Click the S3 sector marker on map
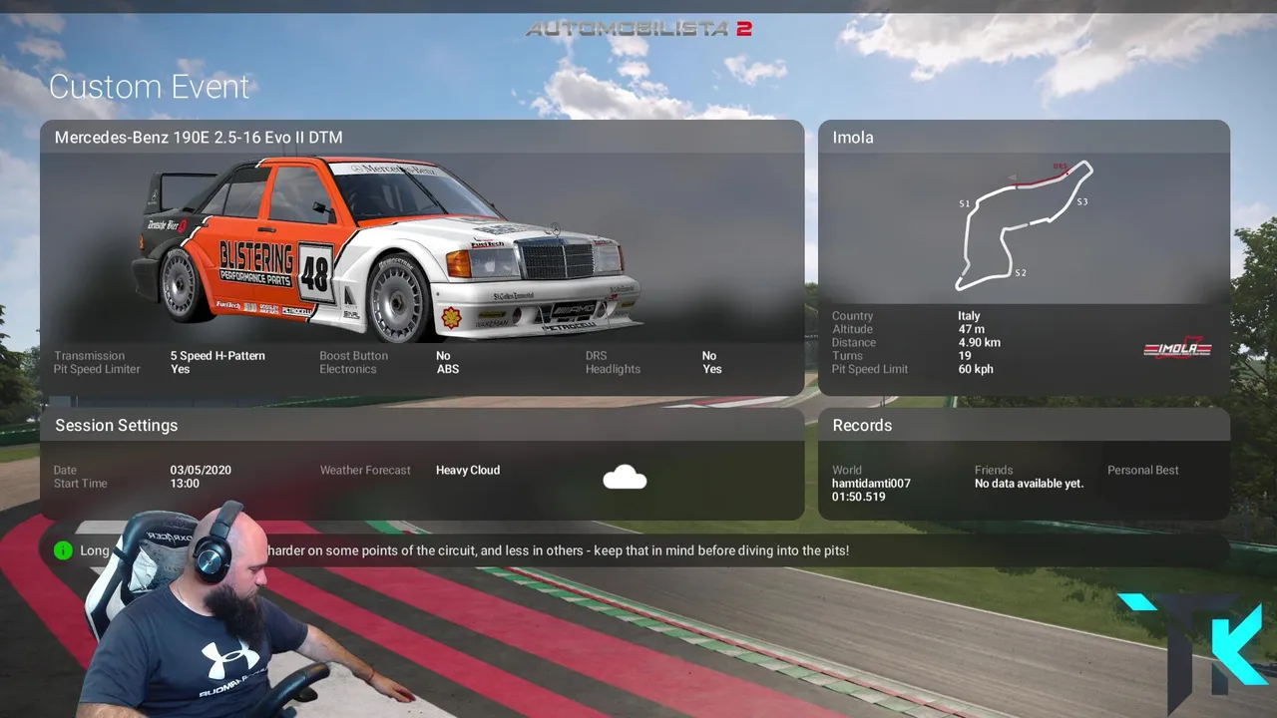Image resolution: width=1277 pixels, height=718 pixels. click(x=1082, y=201)
